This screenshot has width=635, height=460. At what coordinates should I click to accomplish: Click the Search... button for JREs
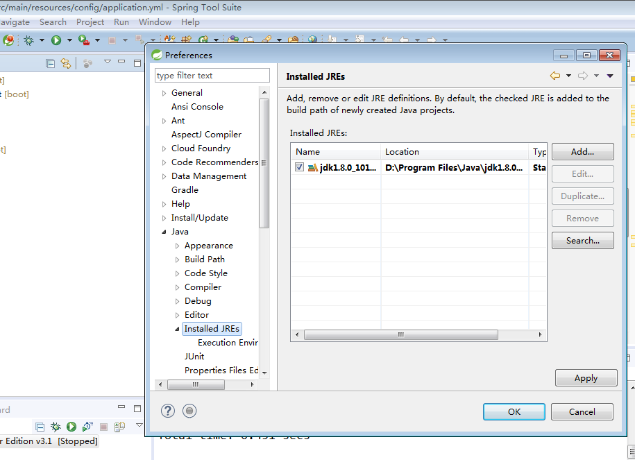click(x=583, y=240)
